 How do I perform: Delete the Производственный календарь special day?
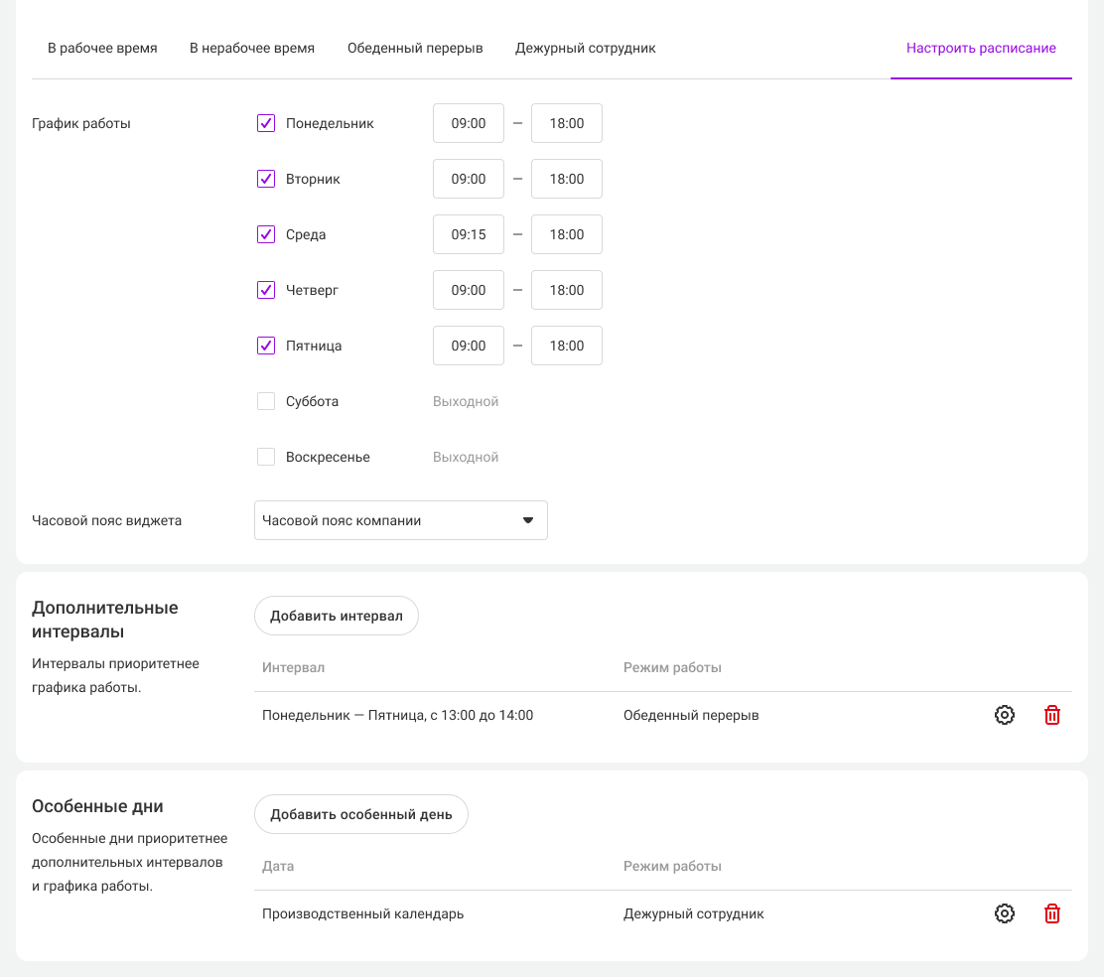(x=1052, y=913)
